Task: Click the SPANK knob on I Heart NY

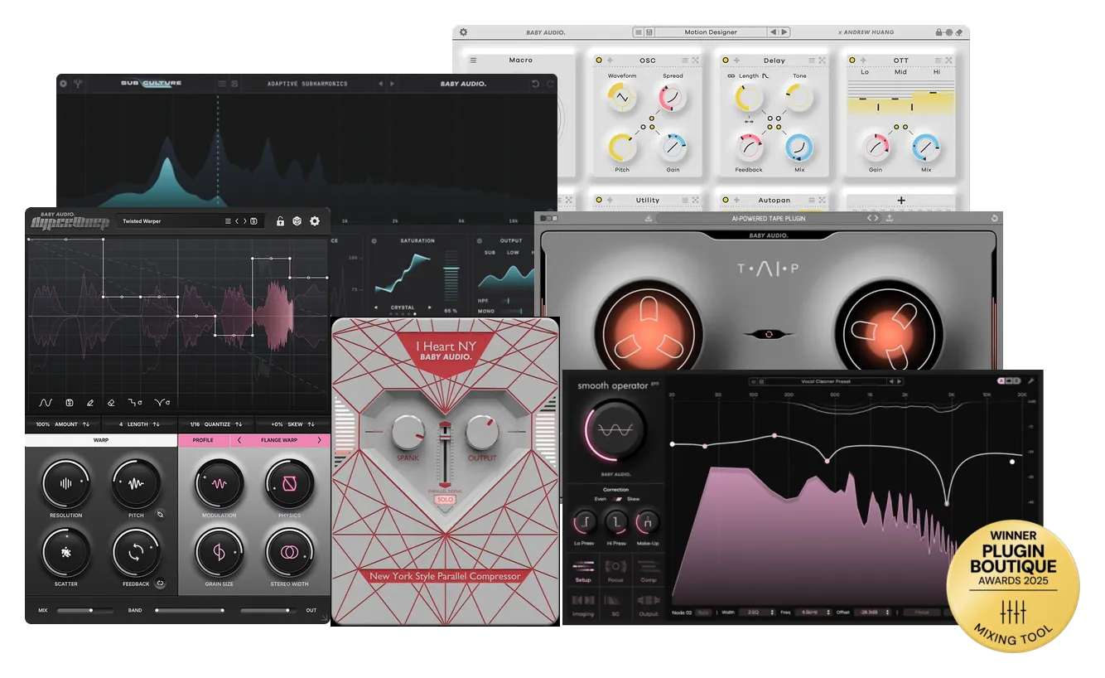Action: pyautogui.click(x=408, y=433)
